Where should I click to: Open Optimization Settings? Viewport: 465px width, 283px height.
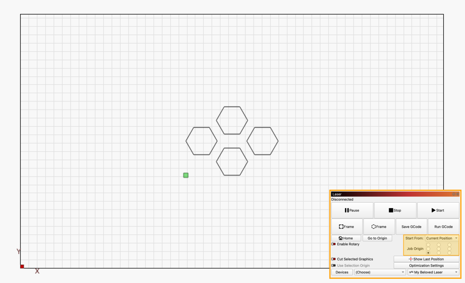click(x=426, y=265)
